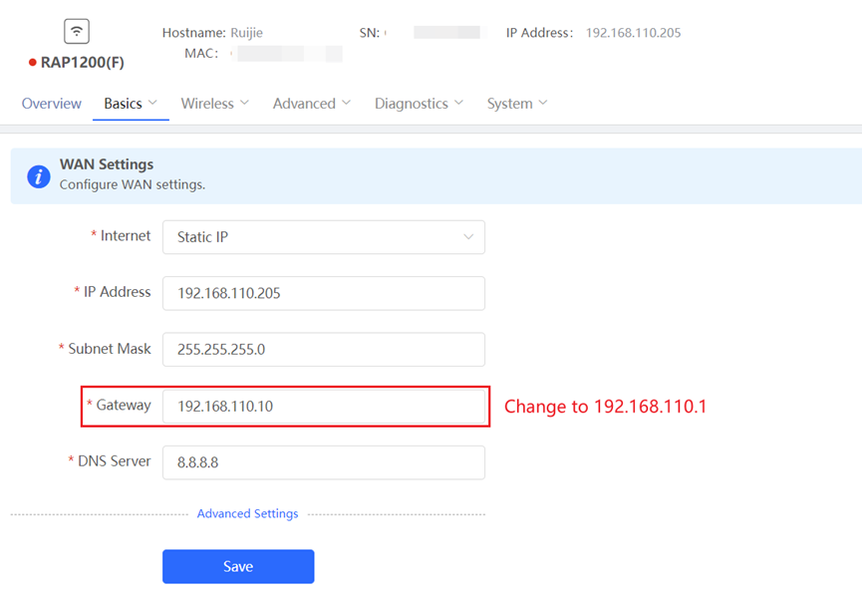Select the RAP1200(F) device name
Screen dimensions: 862x589
click(x=83, y=63)
